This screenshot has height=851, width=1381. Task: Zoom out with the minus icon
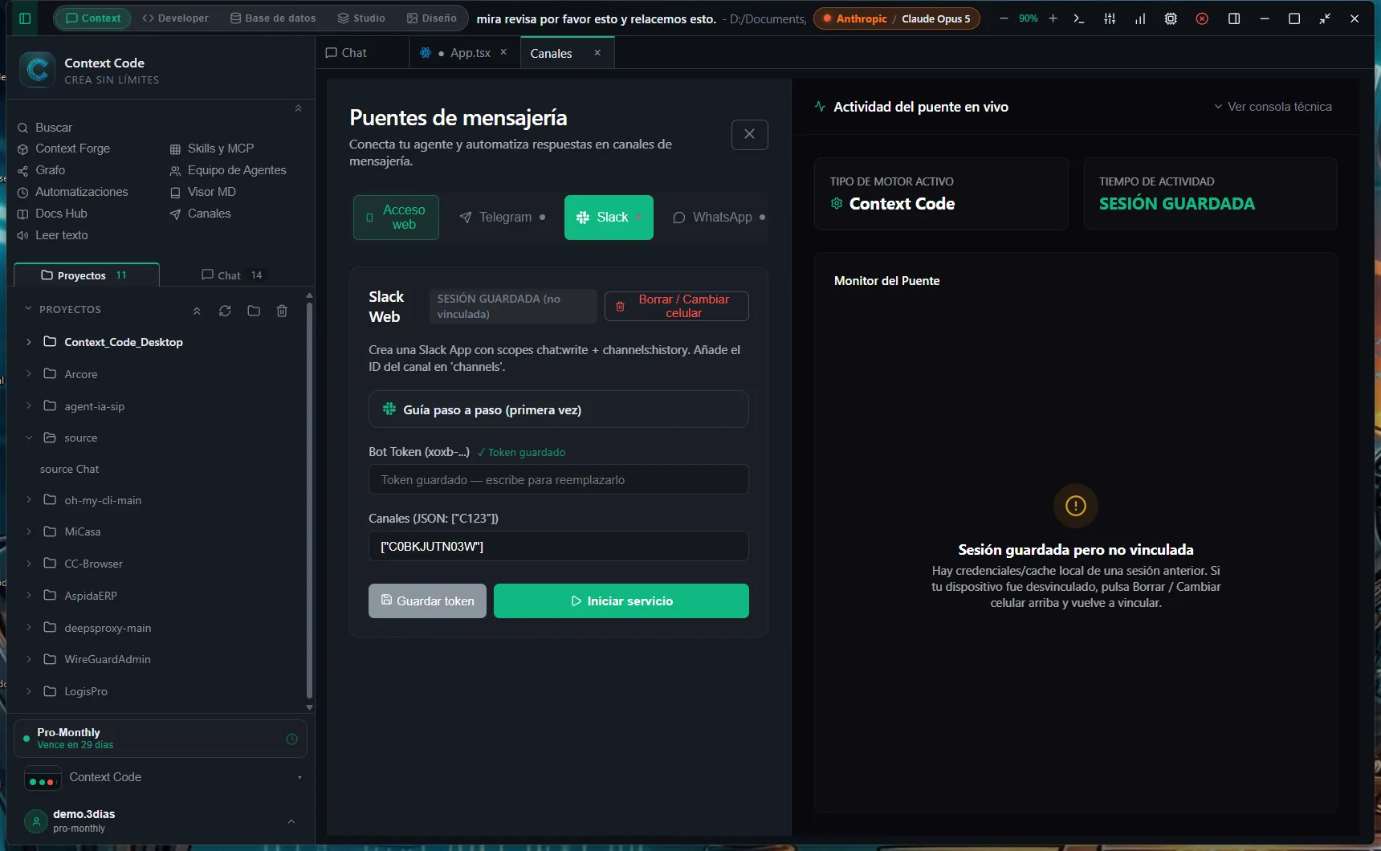pos(1004,18)
